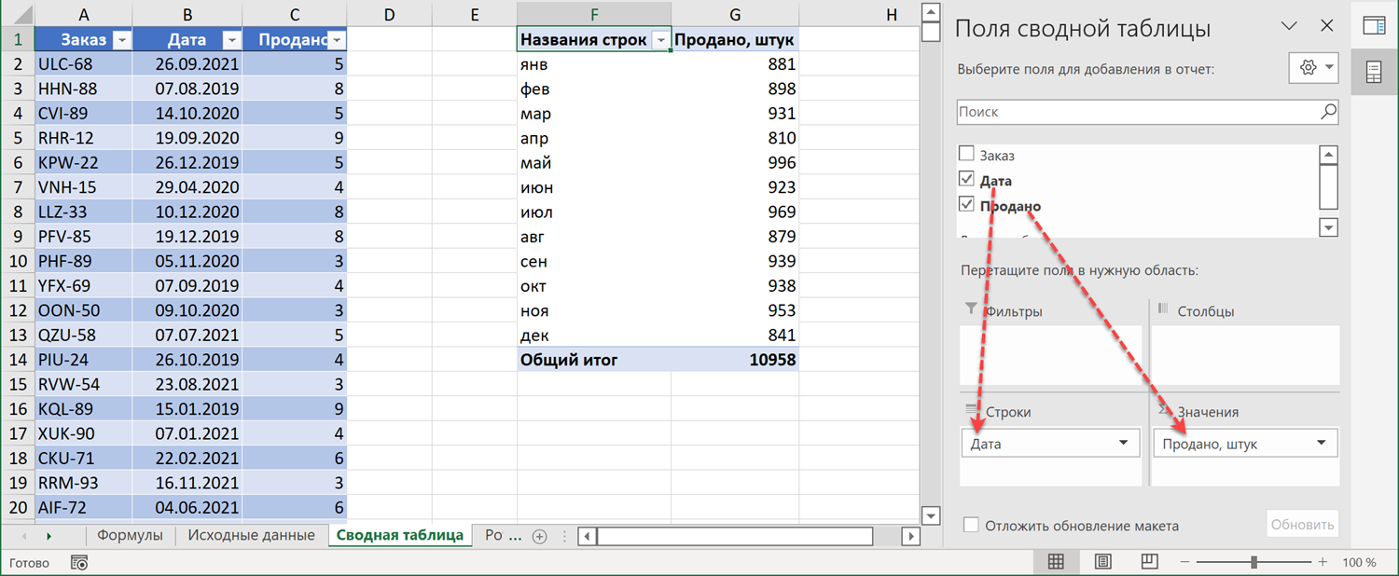Viewport: 1399px width, 576px height.
Task: Click the sheet tabs next arrow
Action: [48, 536]
